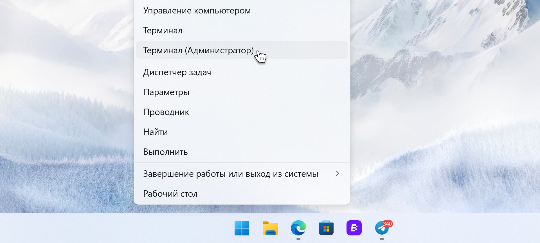This screenshot has height=243, width=540.
Task: Click Telegram's red 340 notification badge
Action: tap(387, 224)
